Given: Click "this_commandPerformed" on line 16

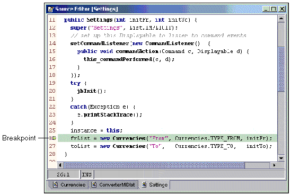Looking at the screenshot, I should 118,59.
